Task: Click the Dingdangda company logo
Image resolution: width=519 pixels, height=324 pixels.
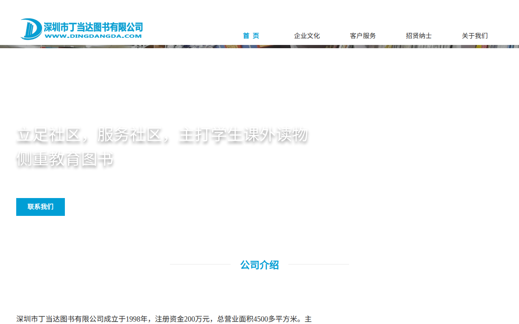Action: click(81, 29)
